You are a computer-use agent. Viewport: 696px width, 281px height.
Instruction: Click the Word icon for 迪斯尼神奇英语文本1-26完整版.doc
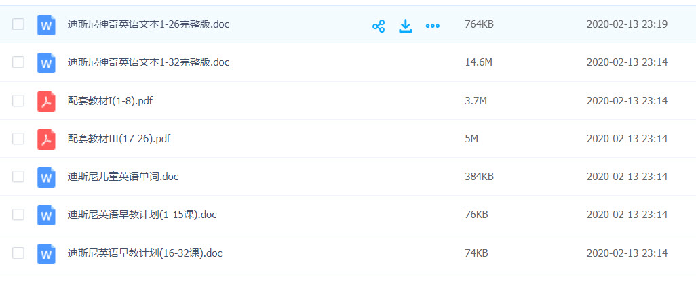coord(46,25)
